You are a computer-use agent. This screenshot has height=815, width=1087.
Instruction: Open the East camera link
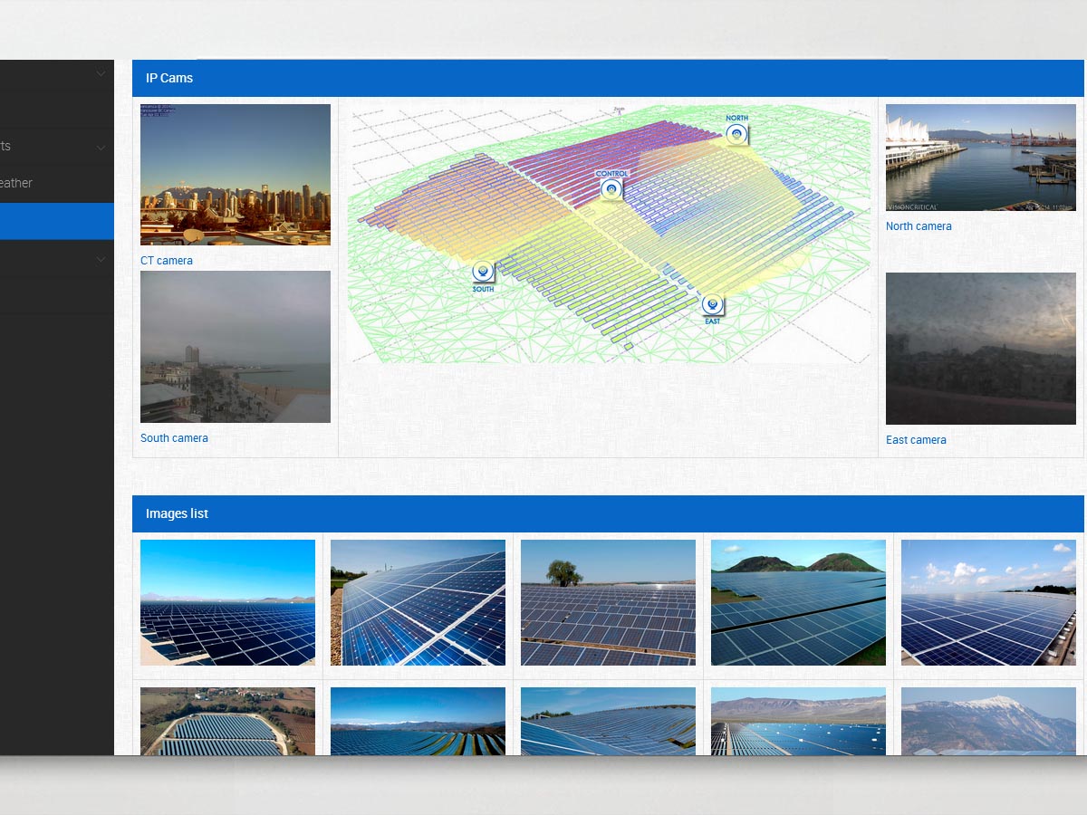916,440
